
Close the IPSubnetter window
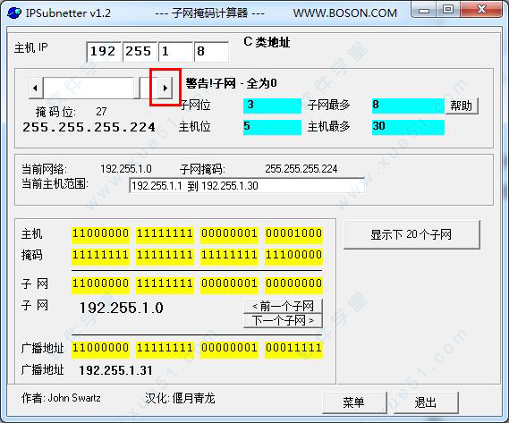click(x=481, y=10)
